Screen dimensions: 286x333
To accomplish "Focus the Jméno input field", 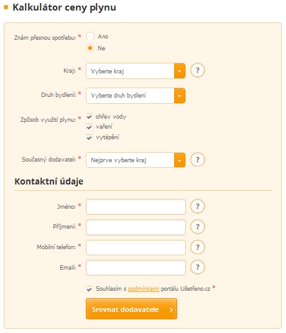I will coord(136,207).
